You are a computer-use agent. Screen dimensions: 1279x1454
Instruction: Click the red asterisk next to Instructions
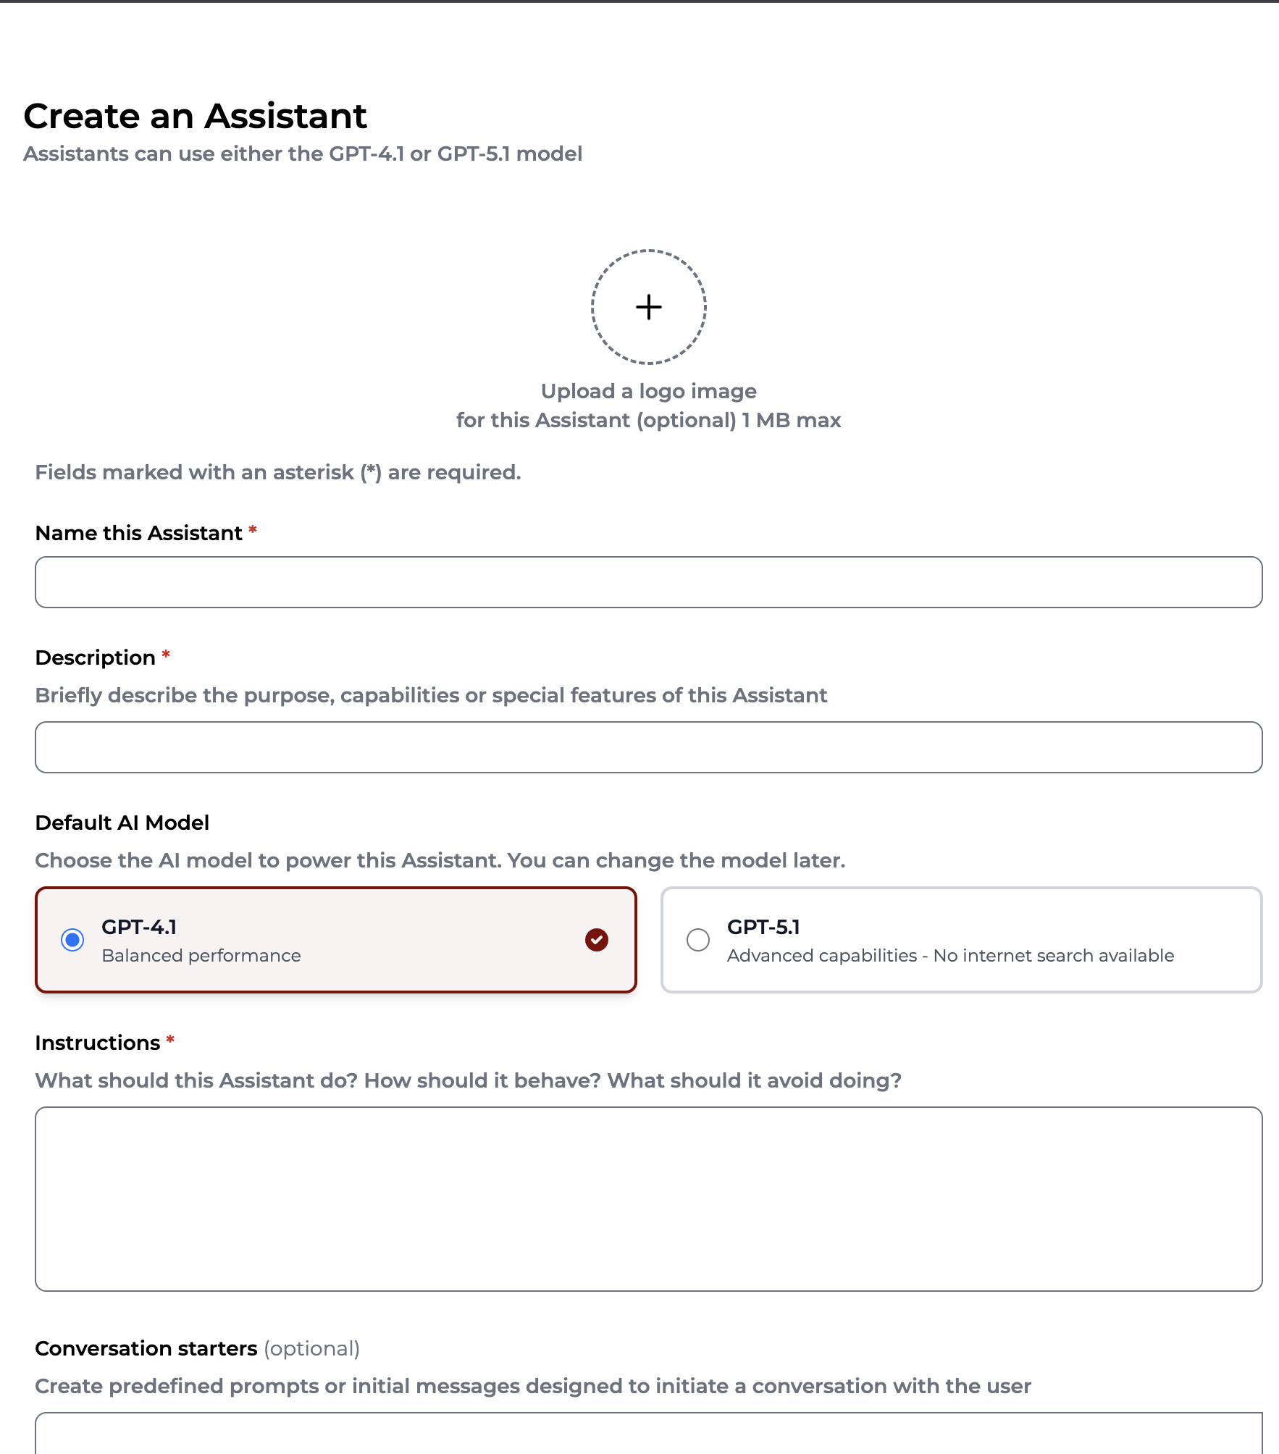(170, 1041)
